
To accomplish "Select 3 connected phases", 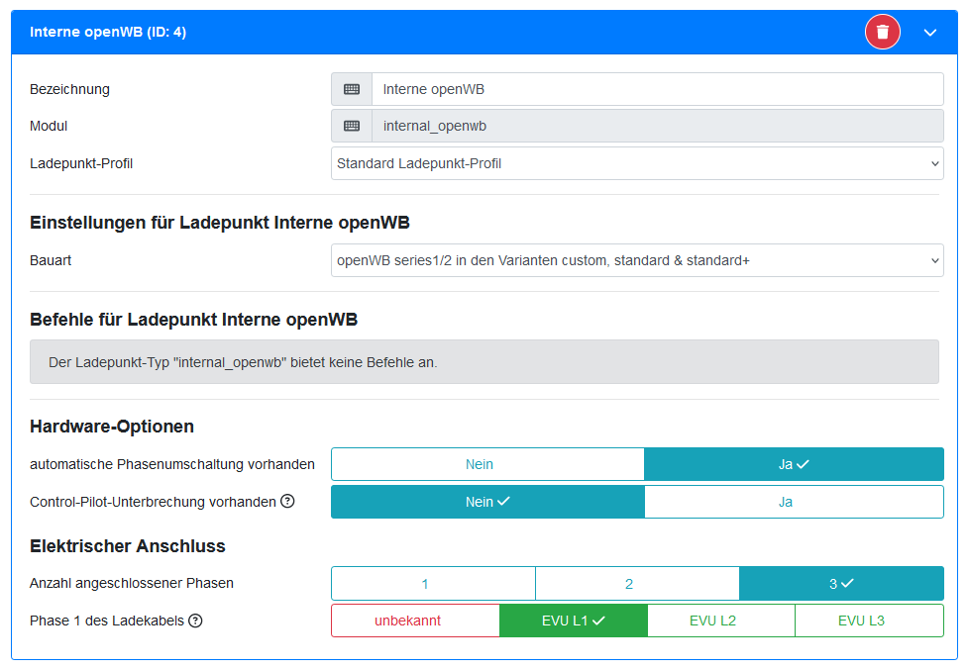I will click(841, 584).
